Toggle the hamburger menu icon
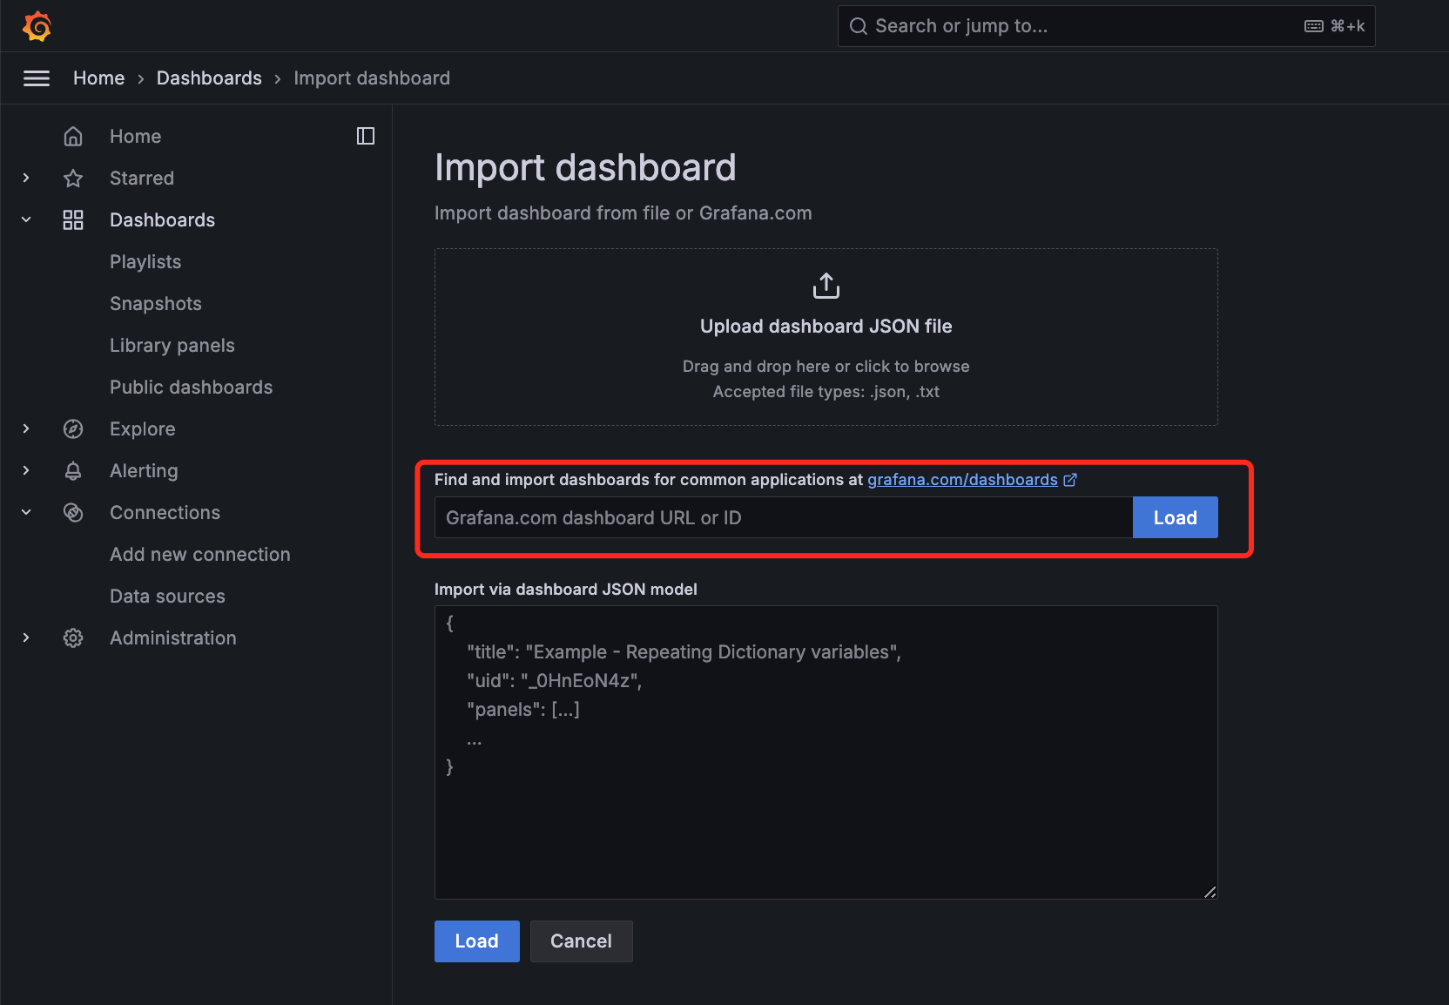This screenshot has width=1449, height=1005. coord(37,78)
